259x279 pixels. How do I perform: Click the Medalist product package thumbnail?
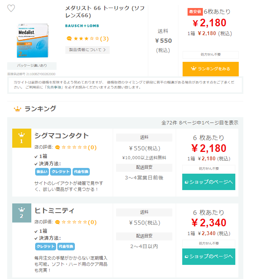tap(32, 41)
